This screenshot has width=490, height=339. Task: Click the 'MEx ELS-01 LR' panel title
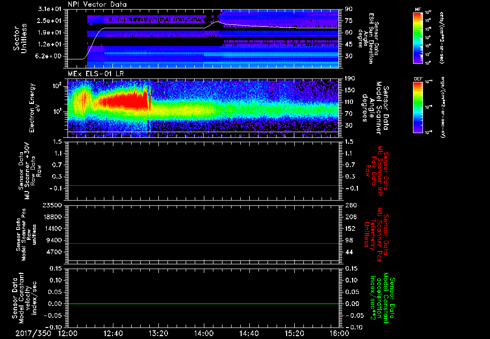point(95,74)
